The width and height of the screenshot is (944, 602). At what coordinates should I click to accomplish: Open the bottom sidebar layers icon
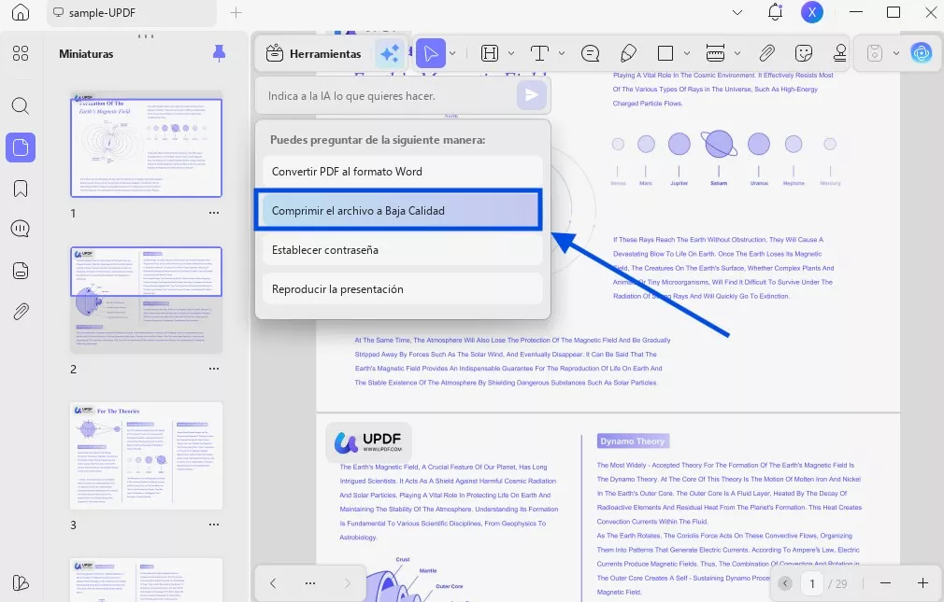click(x=21, y=582)
